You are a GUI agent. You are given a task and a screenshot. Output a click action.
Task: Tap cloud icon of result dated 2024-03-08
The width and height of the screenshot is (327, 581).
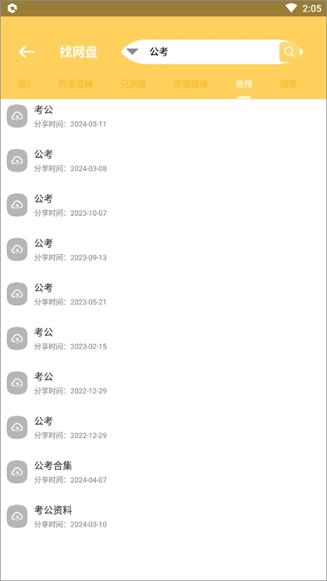[18, 161]
